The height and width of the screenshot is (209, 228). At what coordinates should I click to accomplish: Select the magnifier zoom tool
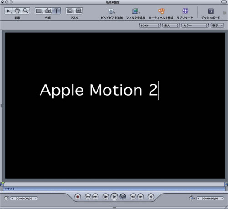point(26,11)
